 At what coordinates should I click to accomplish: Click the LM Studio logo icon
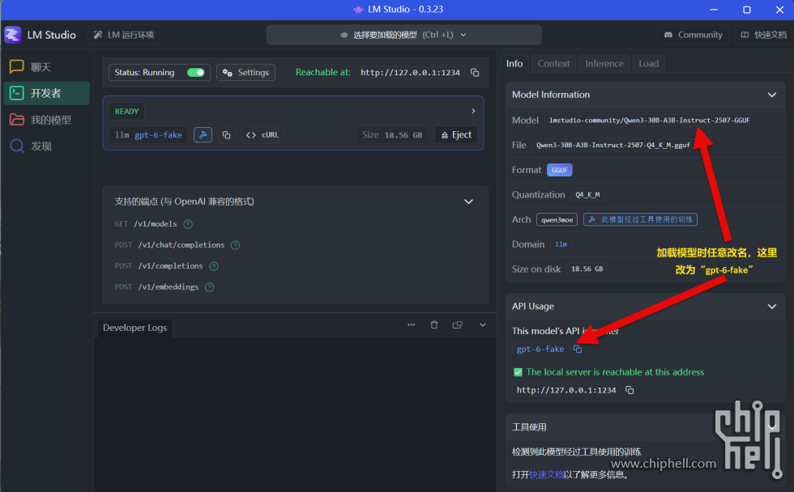click(x=13, y=35)
